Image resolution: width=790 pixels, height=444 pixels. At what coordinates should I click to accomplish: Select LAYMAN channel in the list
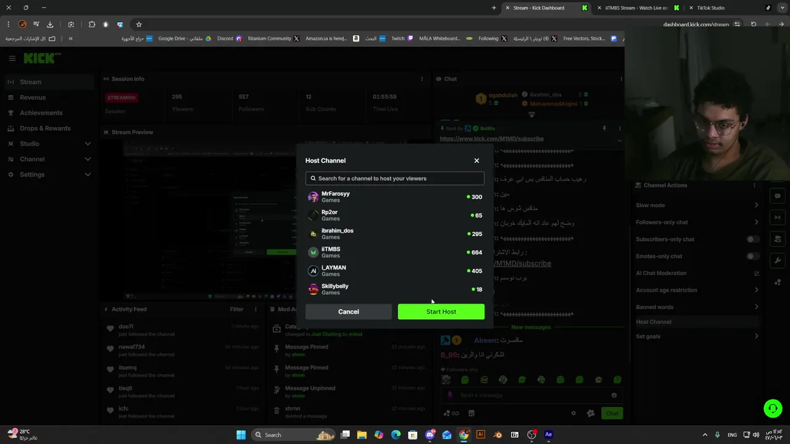pyautogui.click(x=394, y=271)
